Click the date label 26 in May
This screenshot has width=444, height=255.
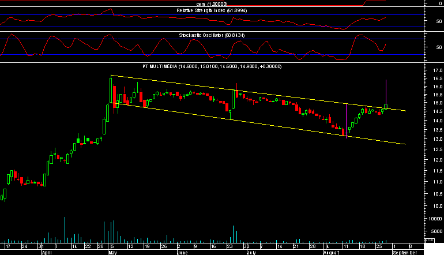click(x=164, y=246)
